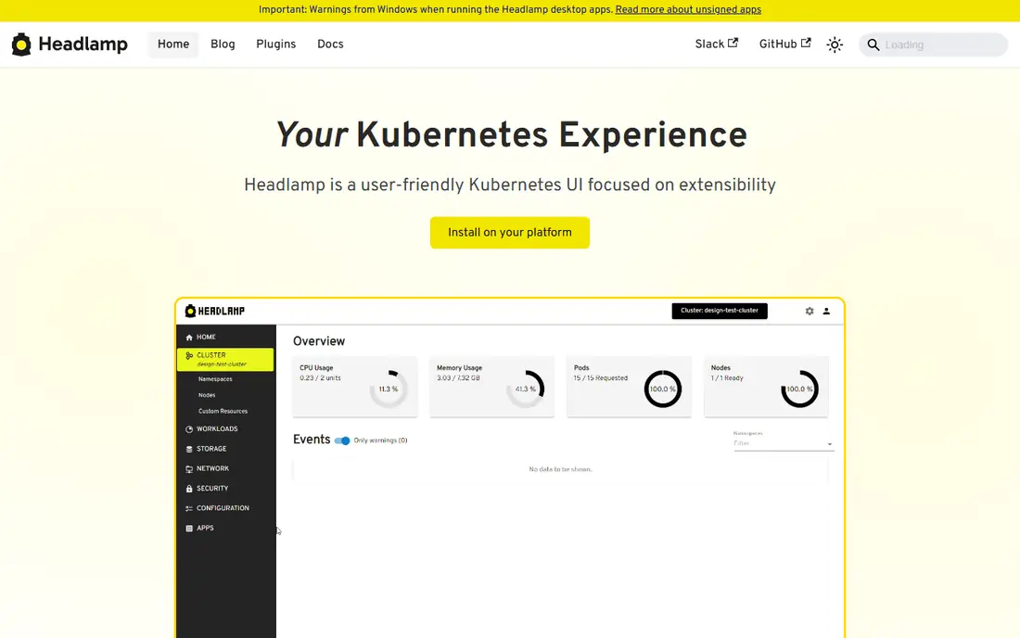Screen dimensions: 1020x638
Task: Open the Home nav item
Action: (173, 45)
